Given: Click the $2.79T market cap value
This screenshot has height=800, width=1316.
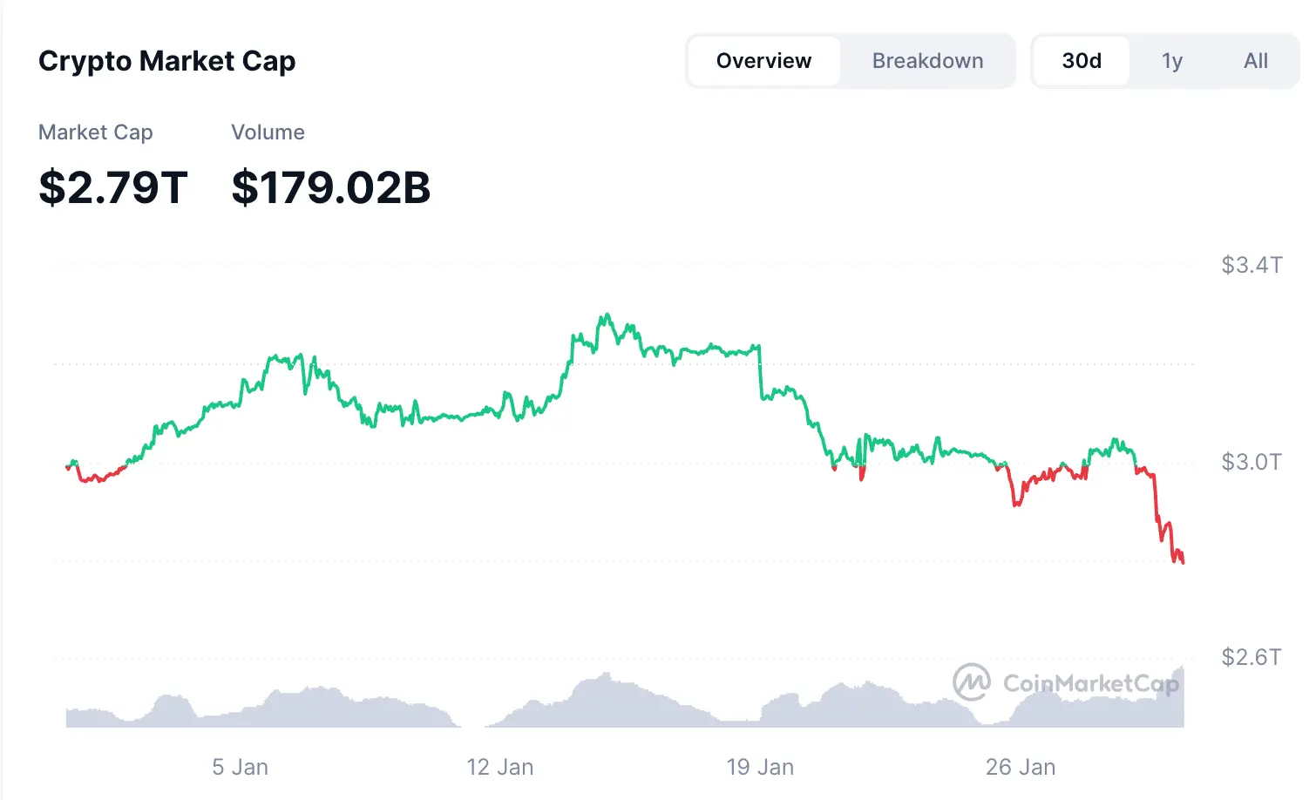Looking at the screenshot, I should (x=113, y=187).
